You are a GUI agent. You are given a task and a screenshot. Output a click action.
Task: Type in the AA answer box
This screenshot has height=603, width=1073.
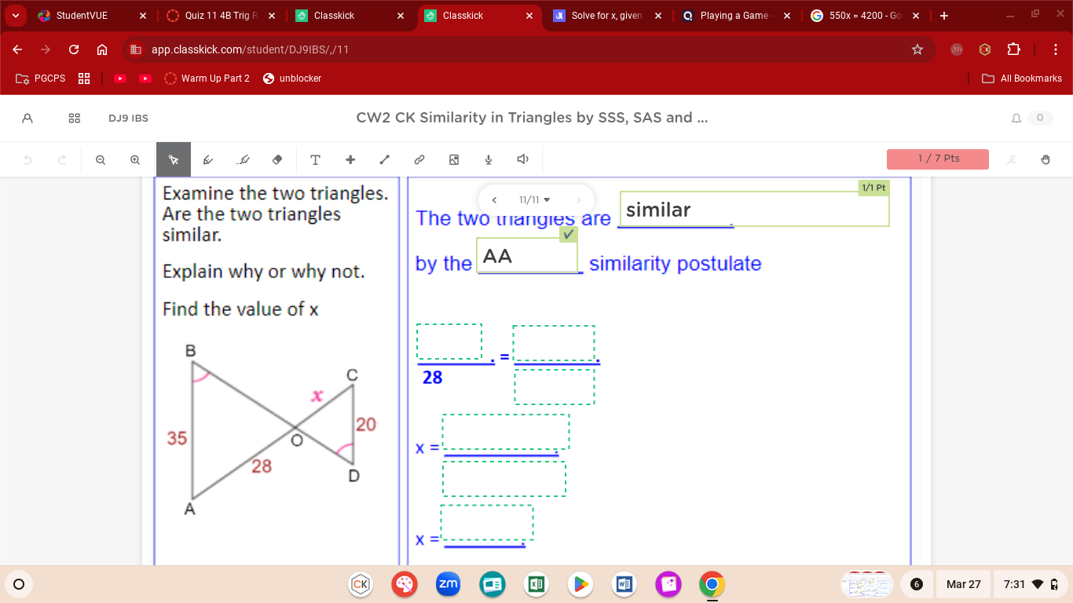(x=526, y=255)
